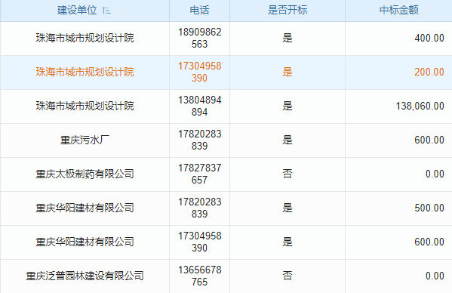
Task: Click 珠海市城市规划设计院 in the 400.00 row
Action: coord(85,38)
